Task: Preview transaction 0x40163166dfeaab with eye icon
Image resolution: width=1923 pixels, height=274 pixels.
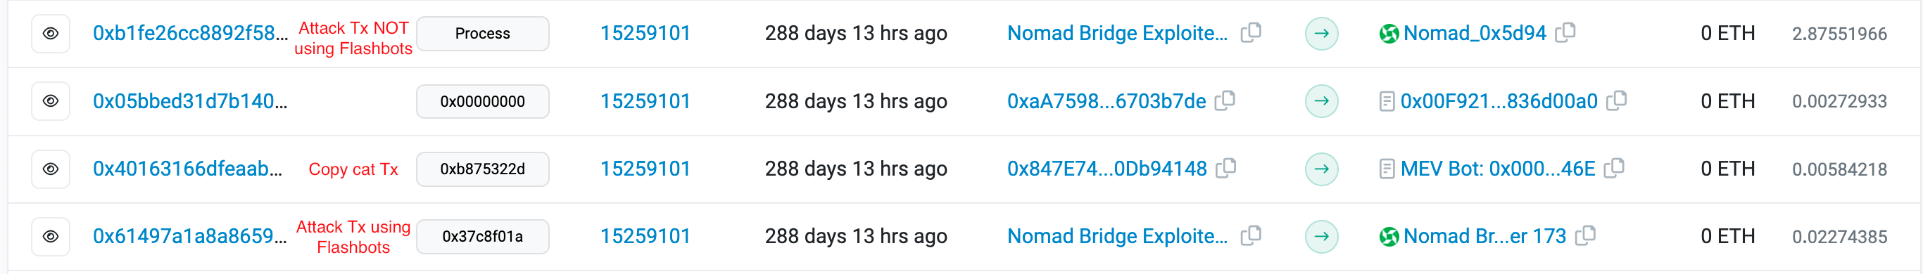Action: tap(51, 169)
